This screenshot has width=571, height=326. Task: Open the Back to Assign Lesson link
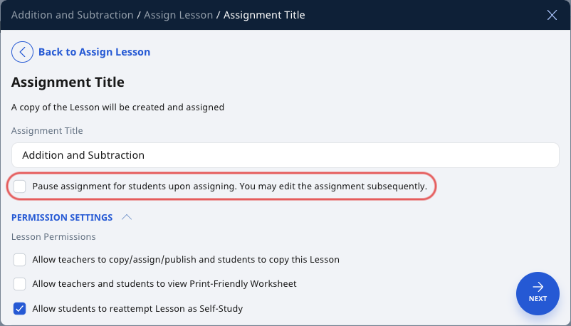[94, 52]
